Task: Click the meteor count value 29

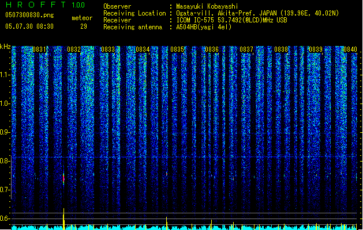Action: [84, 26]
